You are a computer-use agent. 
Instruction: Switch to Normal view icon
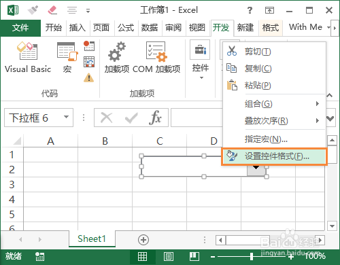tap(142, 256)
